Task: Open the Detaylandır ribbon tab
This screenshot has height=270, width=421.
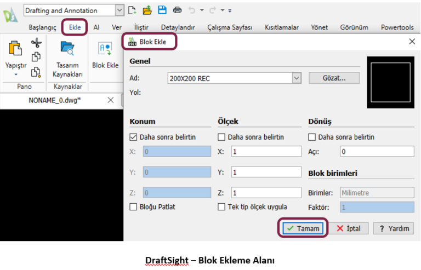Action: (x=178, y=27)
